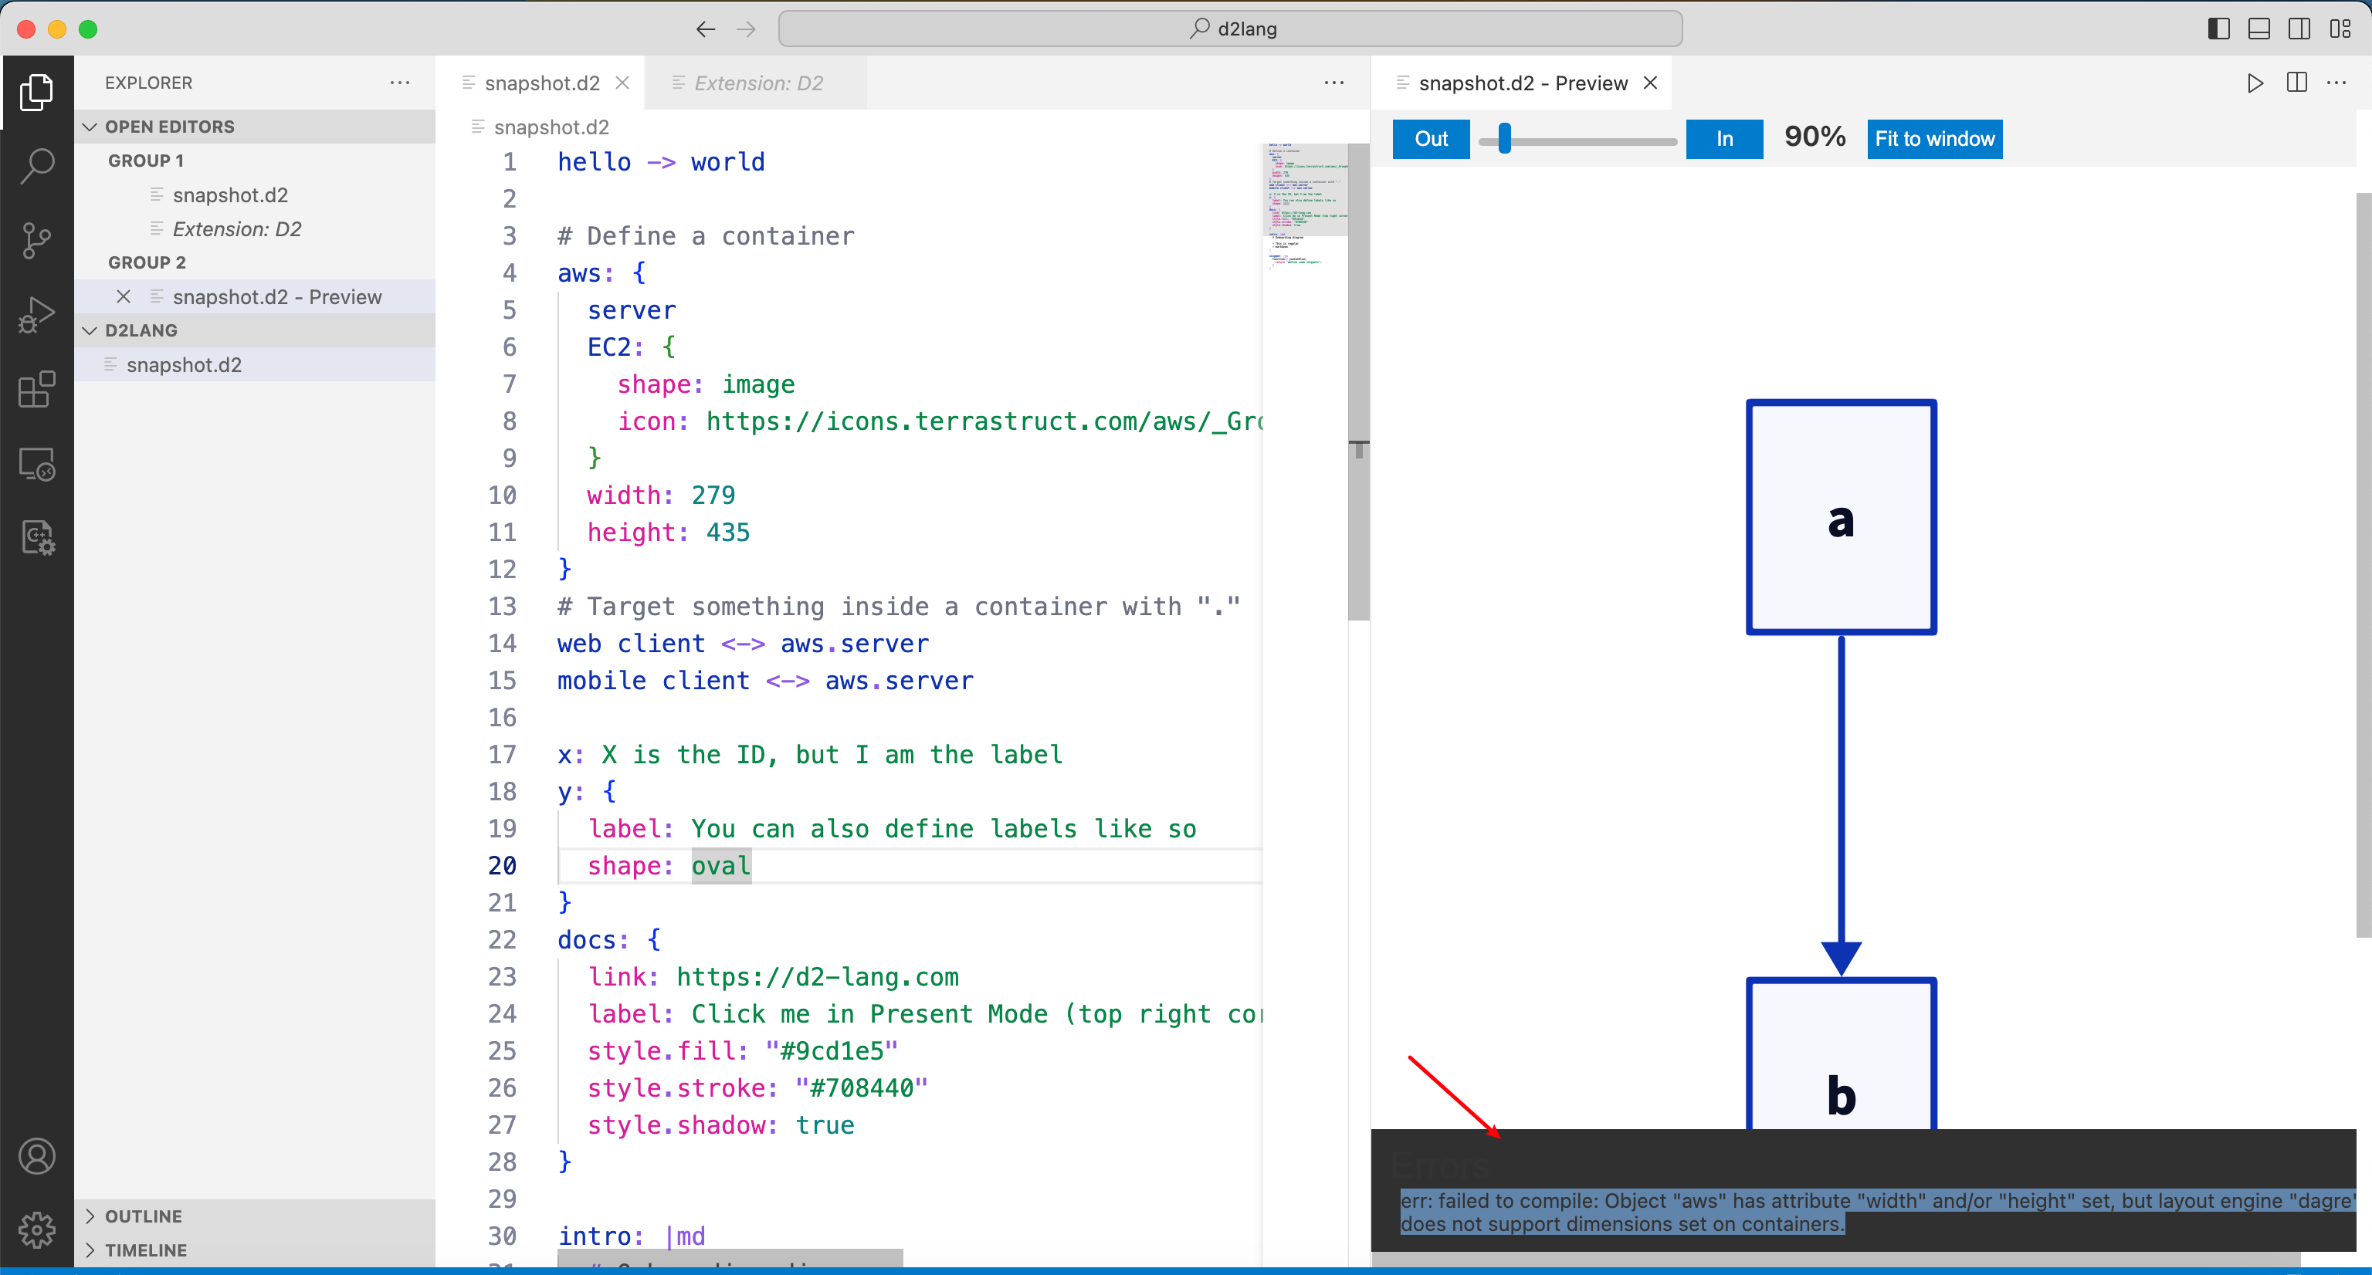Image resolution: width=2372 pixels, height=1275 pixels.
Task: Open the Search view in the activity bar
Action: [37, 167]
